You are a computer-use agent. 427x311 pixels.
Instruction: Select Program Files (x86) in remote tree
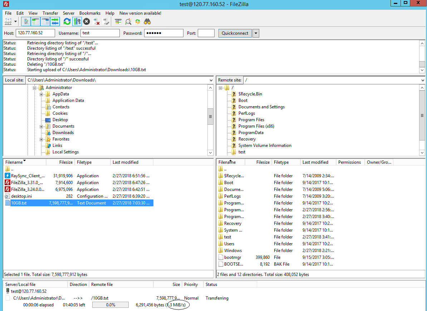pyautogui.click(x=256, y=126)
